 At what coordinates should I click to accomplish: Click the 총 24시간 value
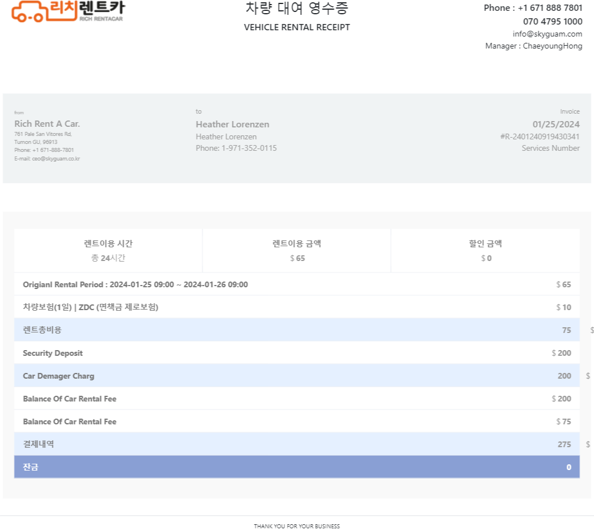(x=108, y=258)
